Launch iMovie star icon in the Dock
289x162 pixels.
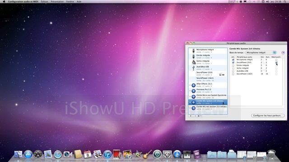137,154
